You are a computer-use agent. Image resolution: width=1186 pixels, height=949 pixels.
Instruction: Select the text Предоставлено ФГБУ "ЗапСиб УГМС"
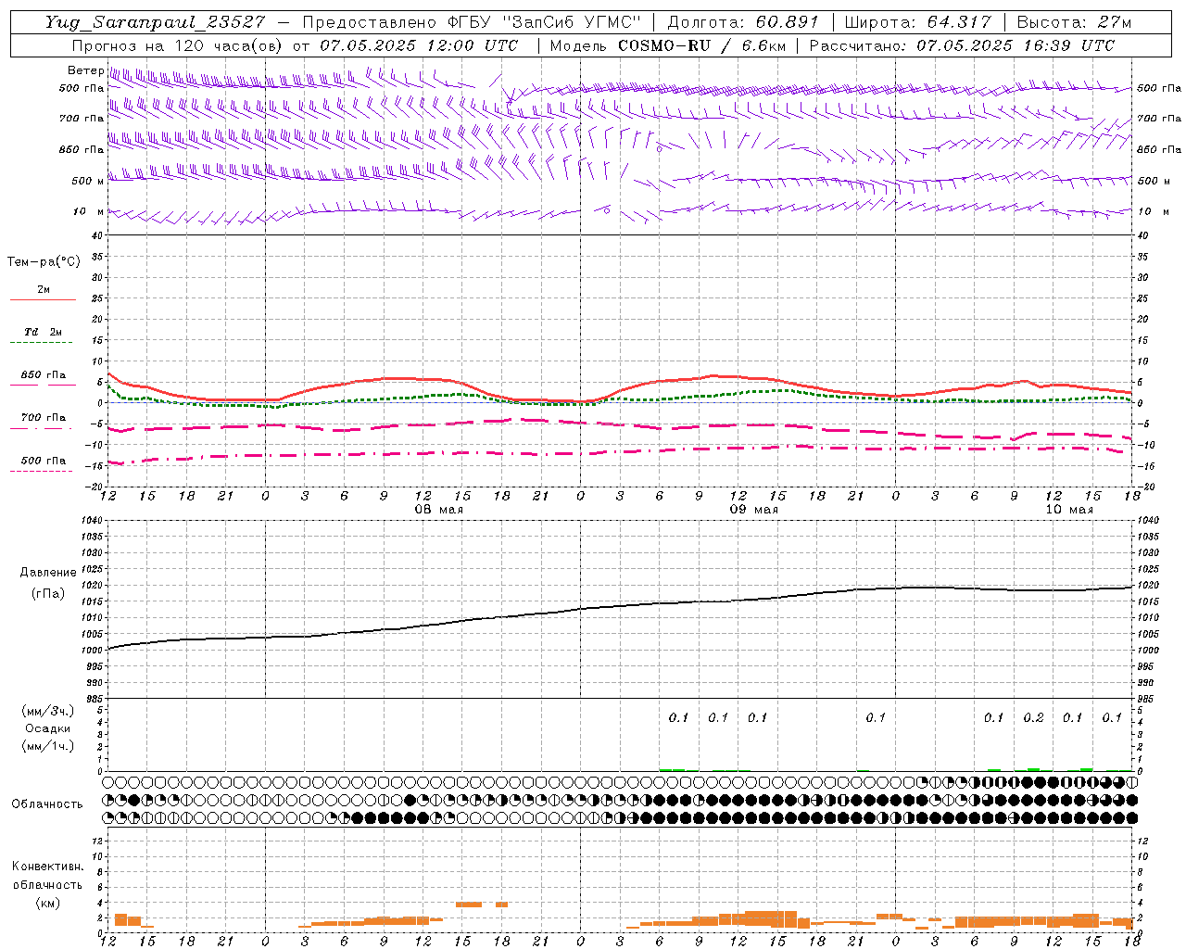[x=472, y=22]
